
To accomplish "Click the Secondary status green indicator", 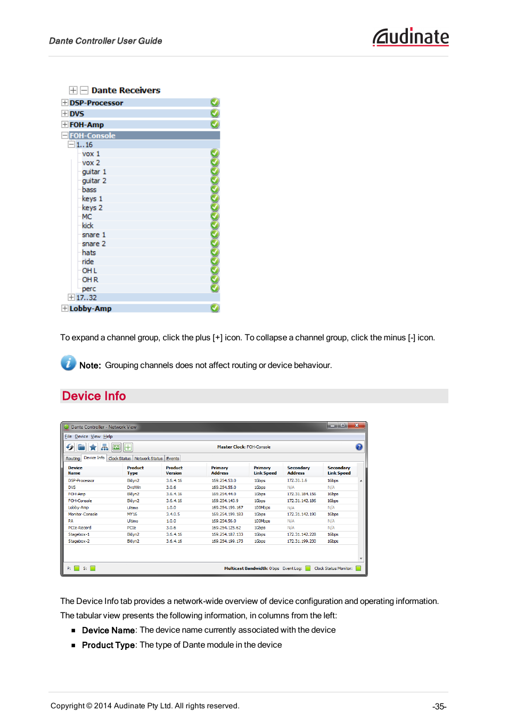I will [93, 568].
